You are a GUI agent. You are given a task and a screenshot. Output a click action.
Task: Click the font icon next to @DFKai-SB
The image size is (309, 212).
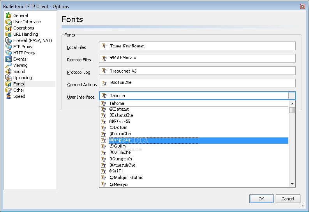pyautogui.click(x=104, y=122)
